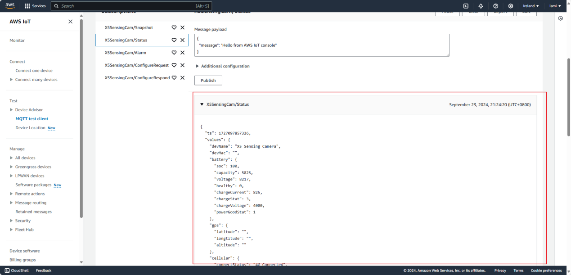This screenshot has width=571, height=275.
Task: Expand All devices menu
Action: click(x=11, y=158)
